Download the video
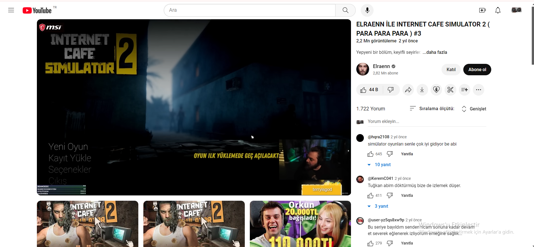This screenshot has height=247, width=534. coord(422,90)
